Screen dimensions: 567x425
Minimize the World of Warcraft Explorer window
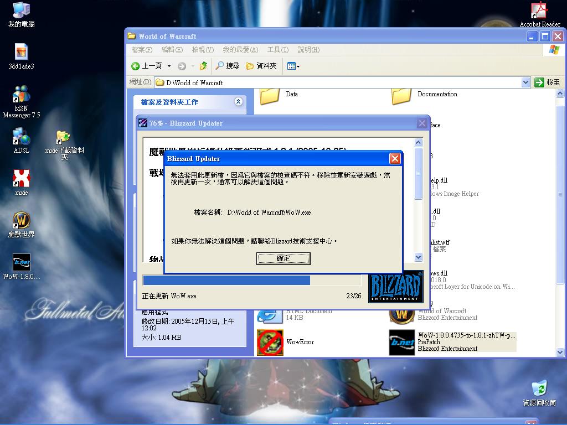click(532, 36)
